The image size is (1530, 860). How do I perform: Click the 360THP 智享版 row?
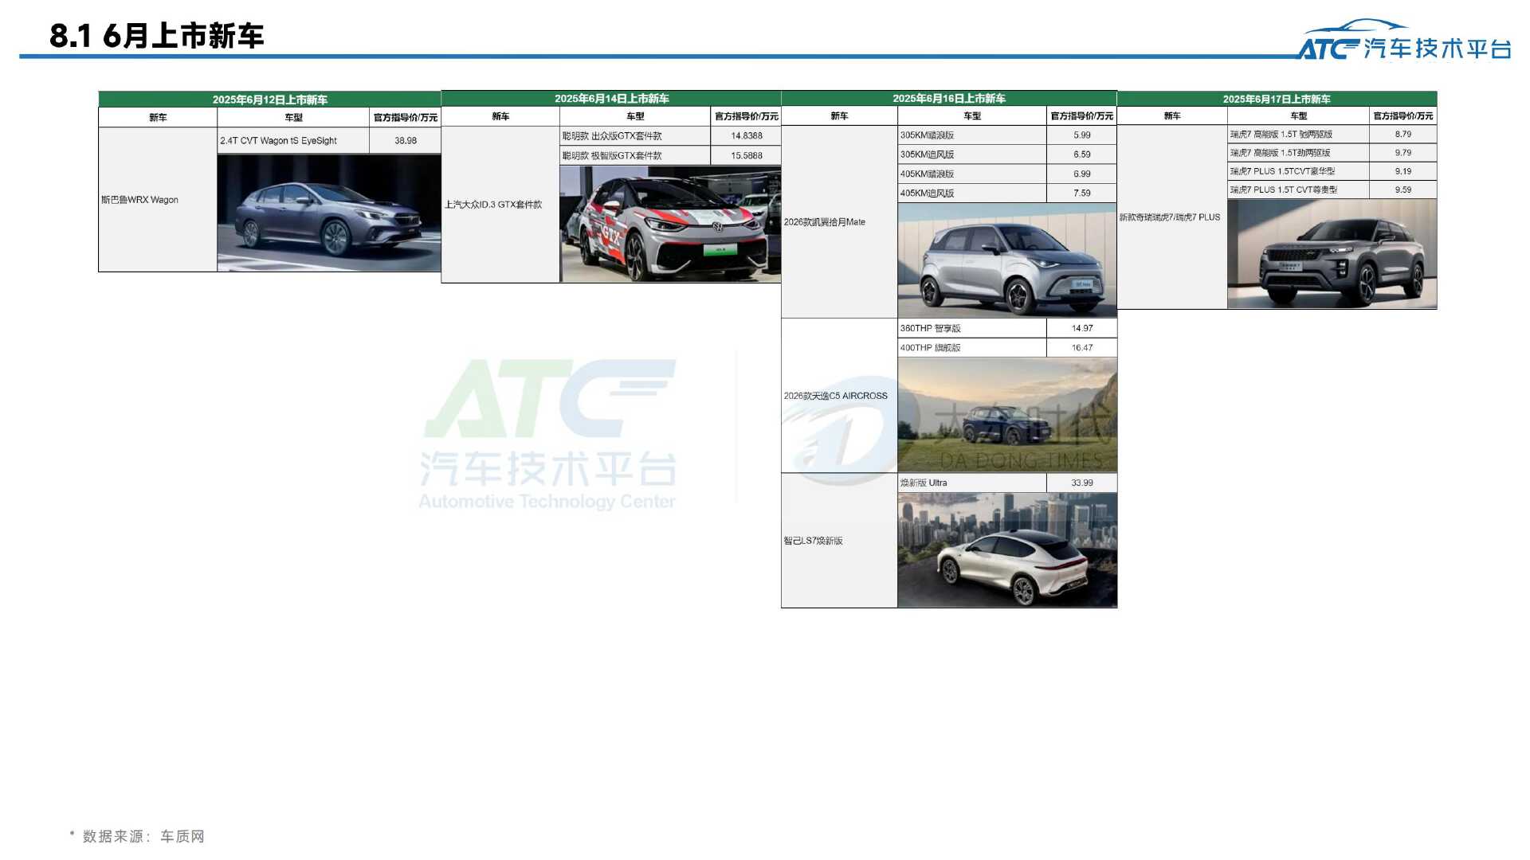pos(972,328)
